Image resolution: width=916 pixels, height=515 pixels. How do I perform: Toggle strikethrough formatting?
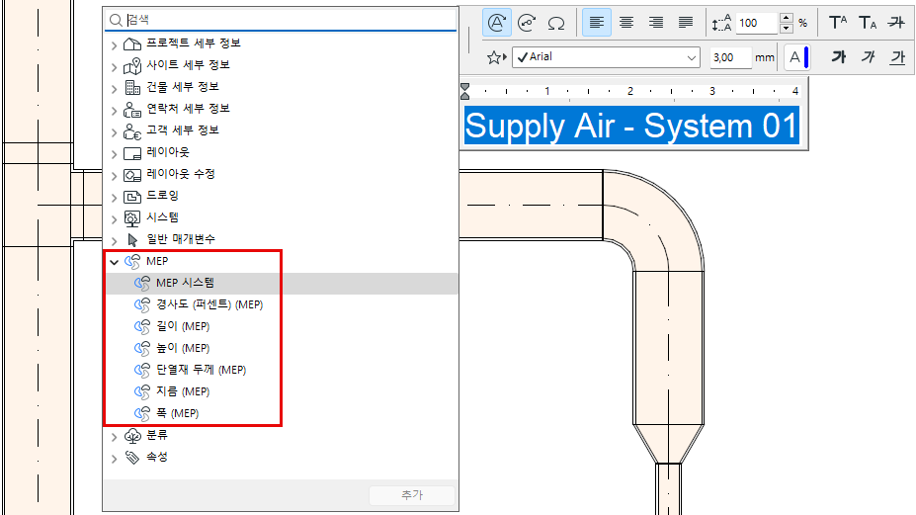coord(896,23)
